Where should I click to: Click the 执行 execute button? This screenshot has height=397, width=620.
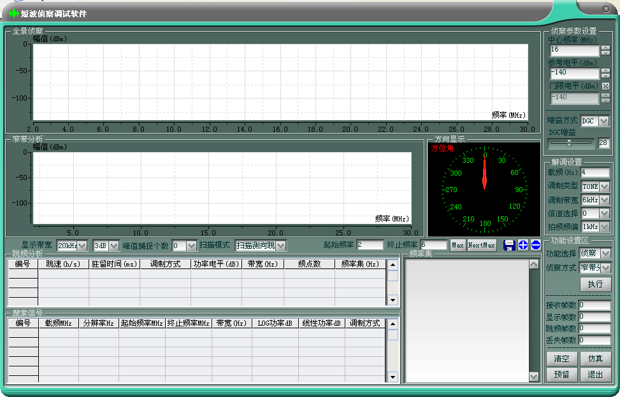point(596,284)
